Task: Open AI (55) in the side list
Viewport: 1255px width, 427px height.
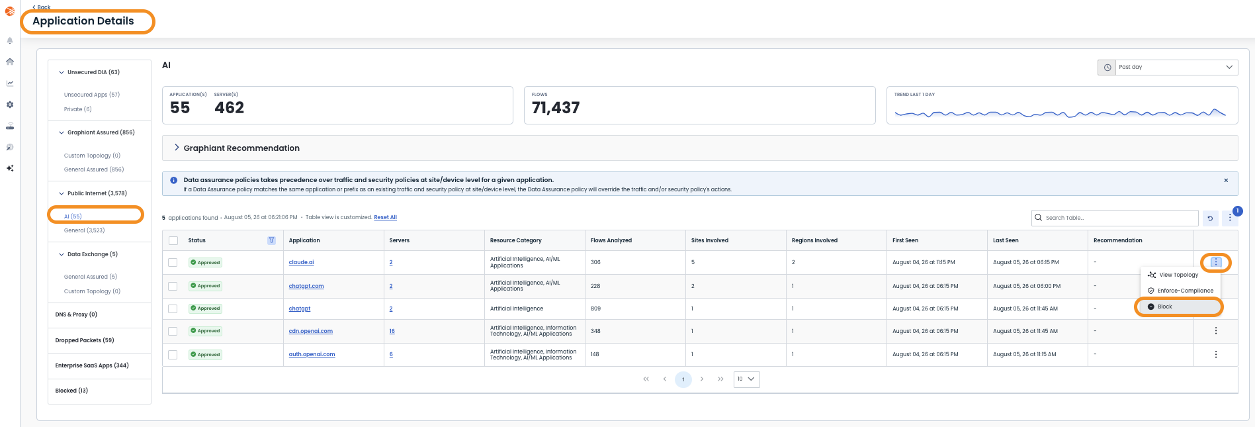Action: point(73,216)
